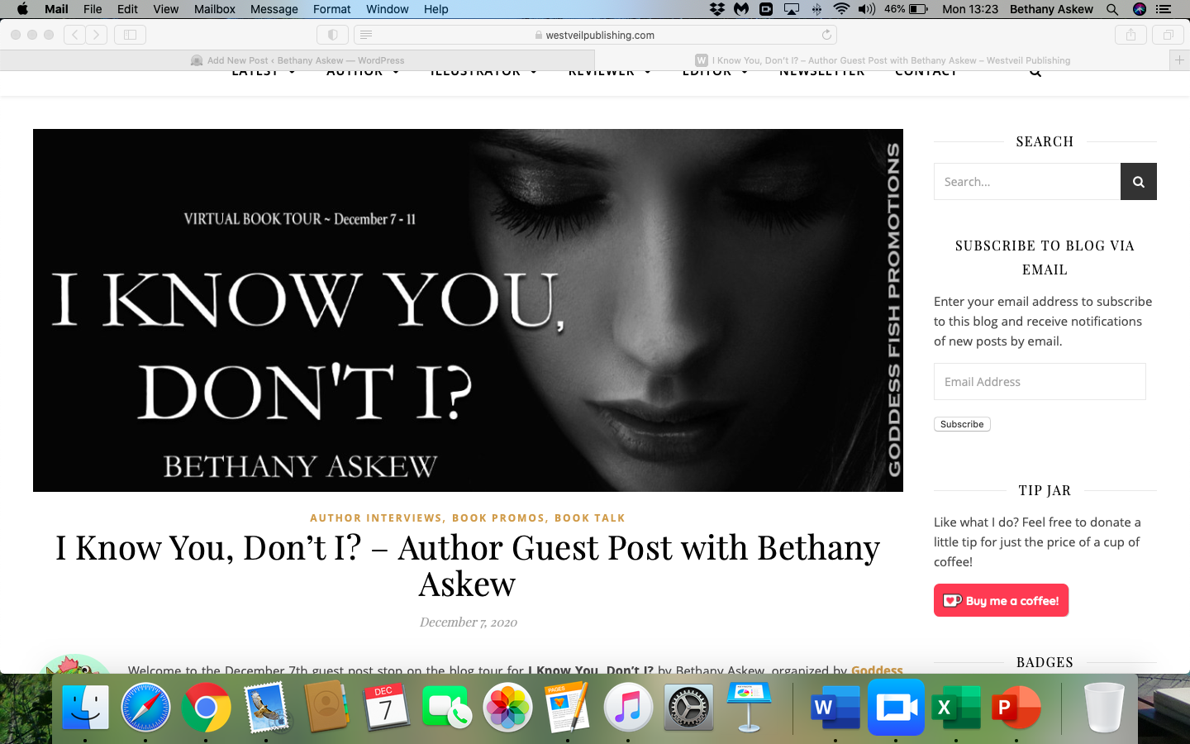Open the File menu
The width and height of the screenshot is (1190, 744).
point(93,9)
